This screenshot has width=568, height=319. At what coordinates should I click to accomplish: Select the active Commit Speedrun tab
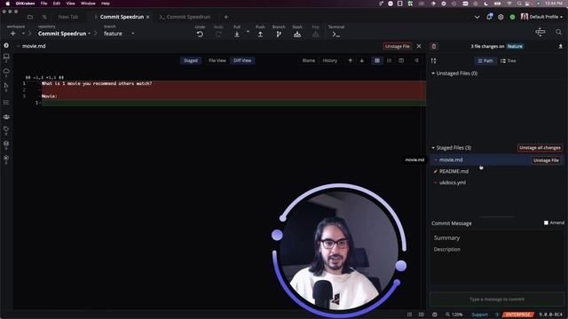[122, 17]
